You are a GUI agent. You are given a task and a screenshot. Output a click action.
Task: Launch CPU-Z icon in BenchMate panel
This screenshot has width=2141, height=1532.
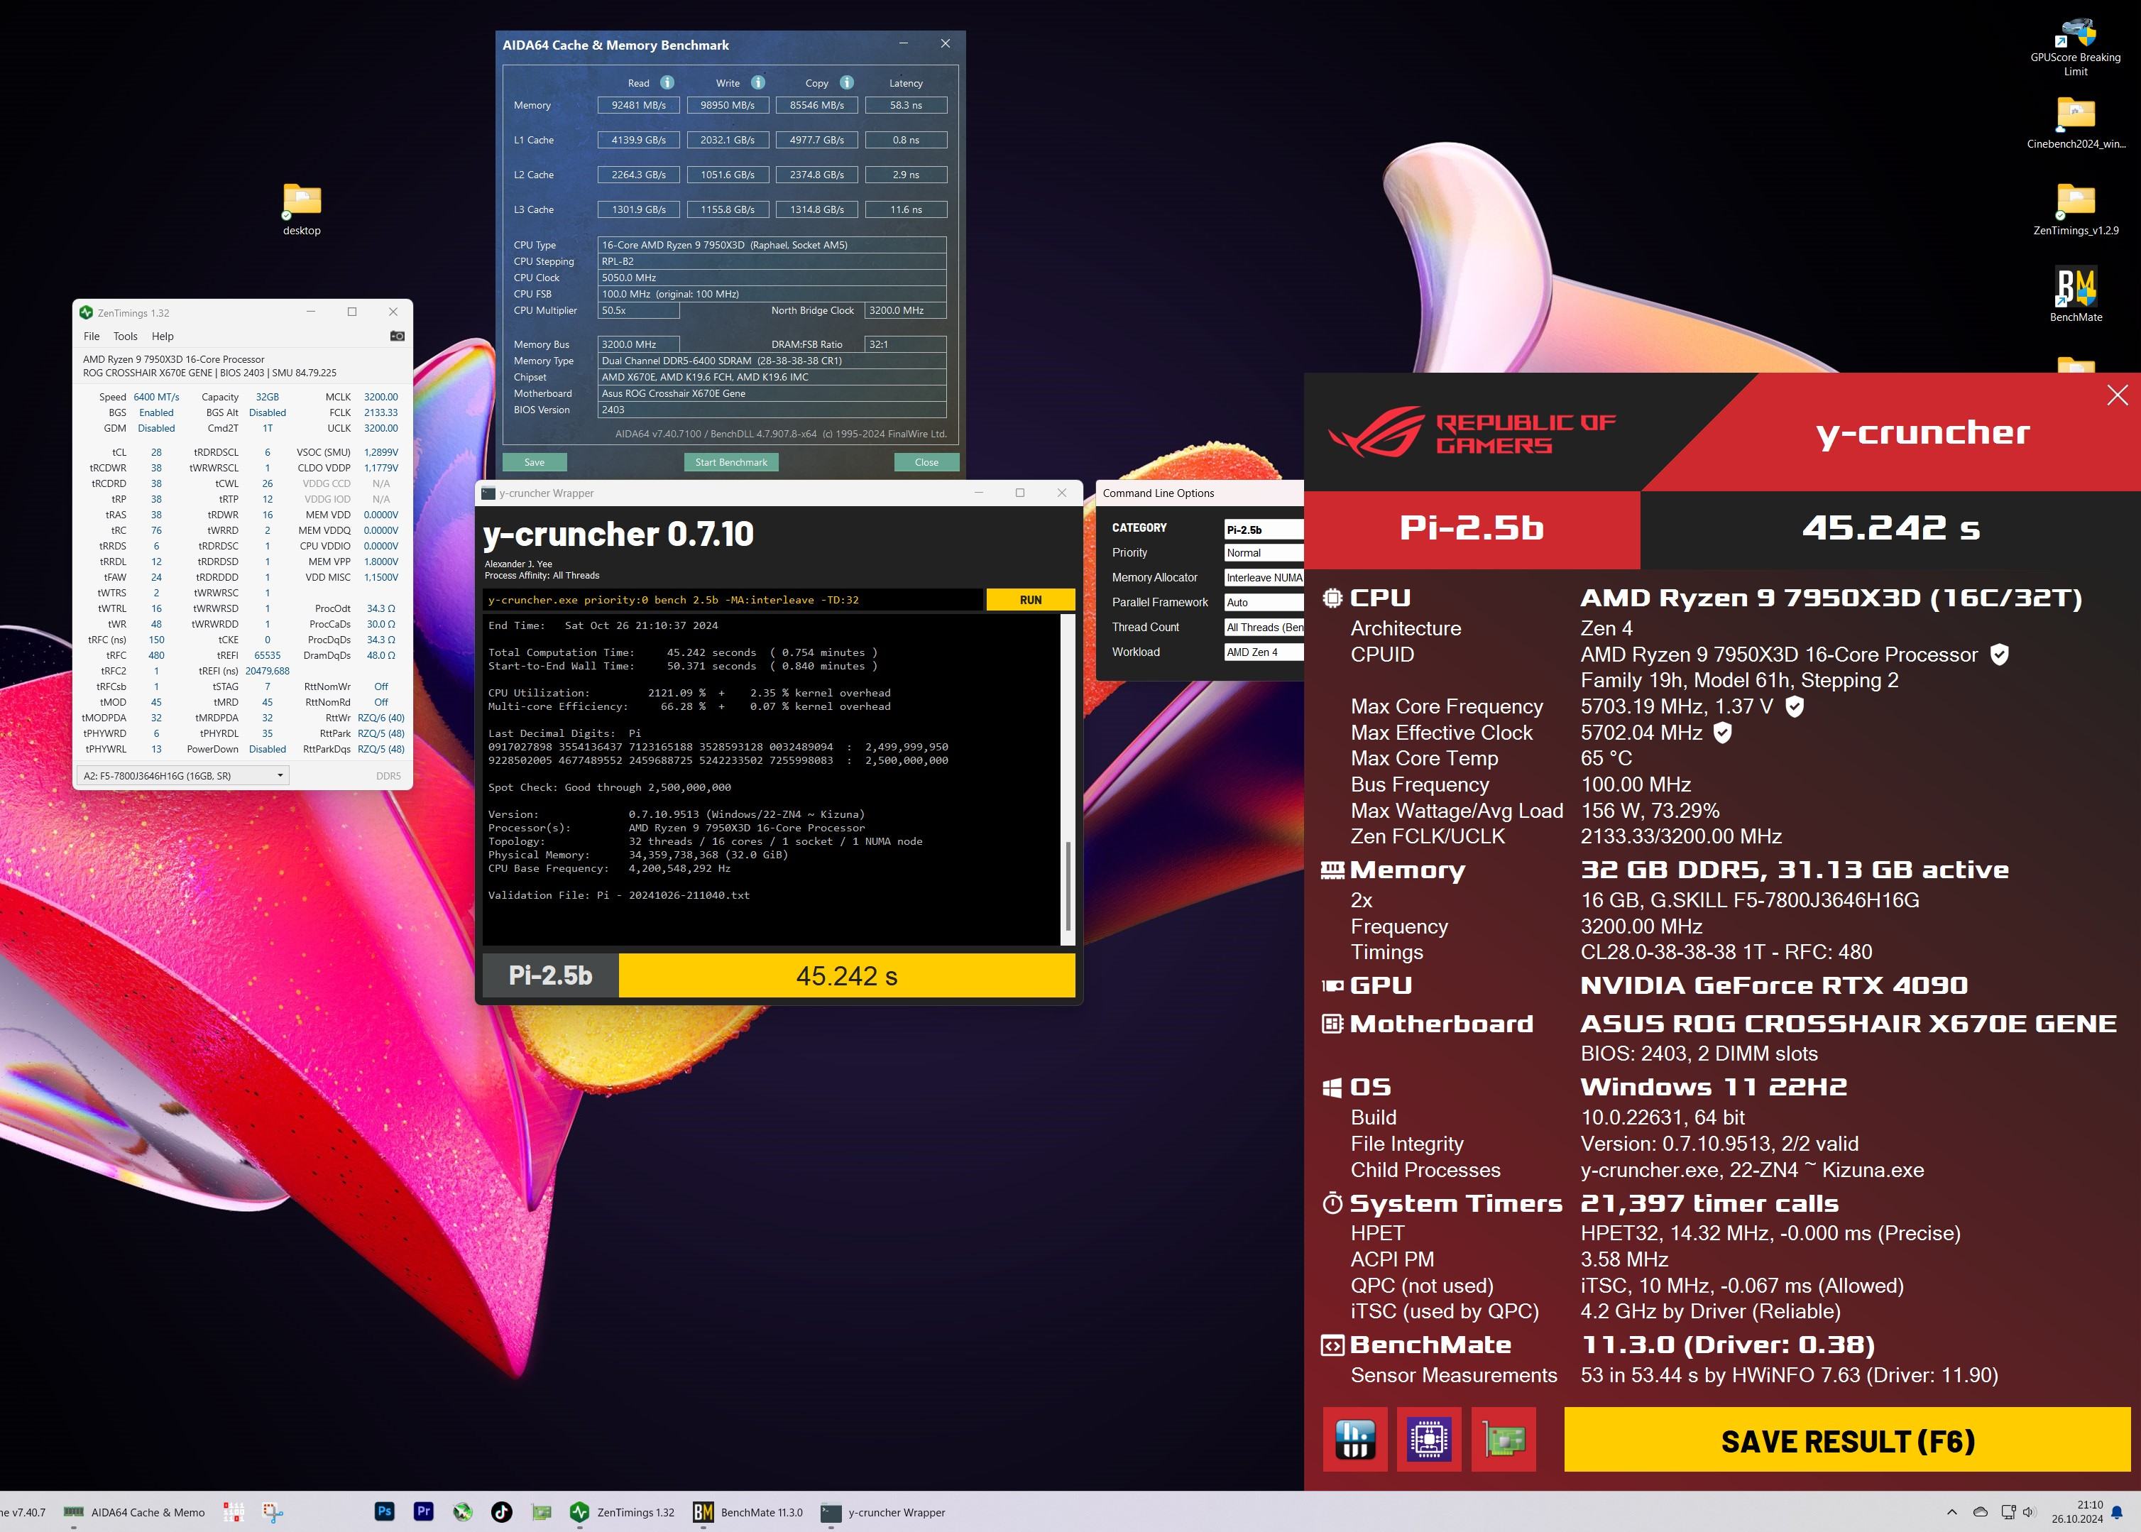pos(1428,1440)
